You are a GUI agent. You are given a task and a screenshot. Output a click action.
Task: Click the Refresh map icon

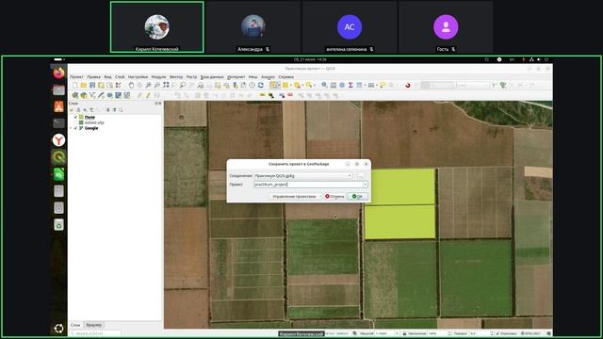(x=261, y=86)
